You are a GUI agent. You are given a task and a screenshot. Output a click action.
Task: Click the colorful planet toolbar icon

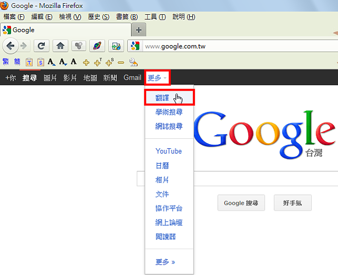coord(97,46)
